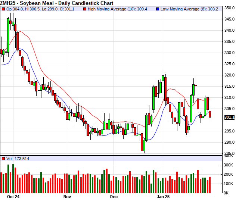
Task: Click the Vol: 173,514 readout text
Action: [x=18, y=159]
